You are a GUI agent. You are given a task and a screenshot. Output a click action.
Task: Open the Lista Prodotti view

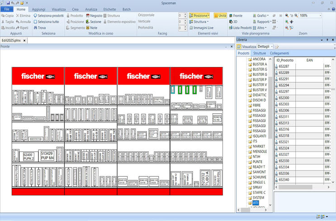[x=240, y=28]
